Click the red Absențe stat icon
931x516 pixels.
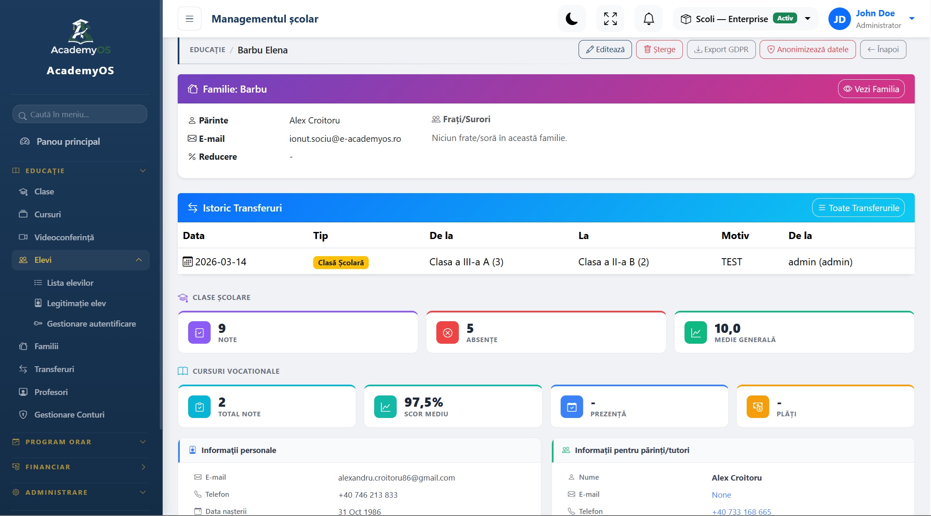[448, 332]
